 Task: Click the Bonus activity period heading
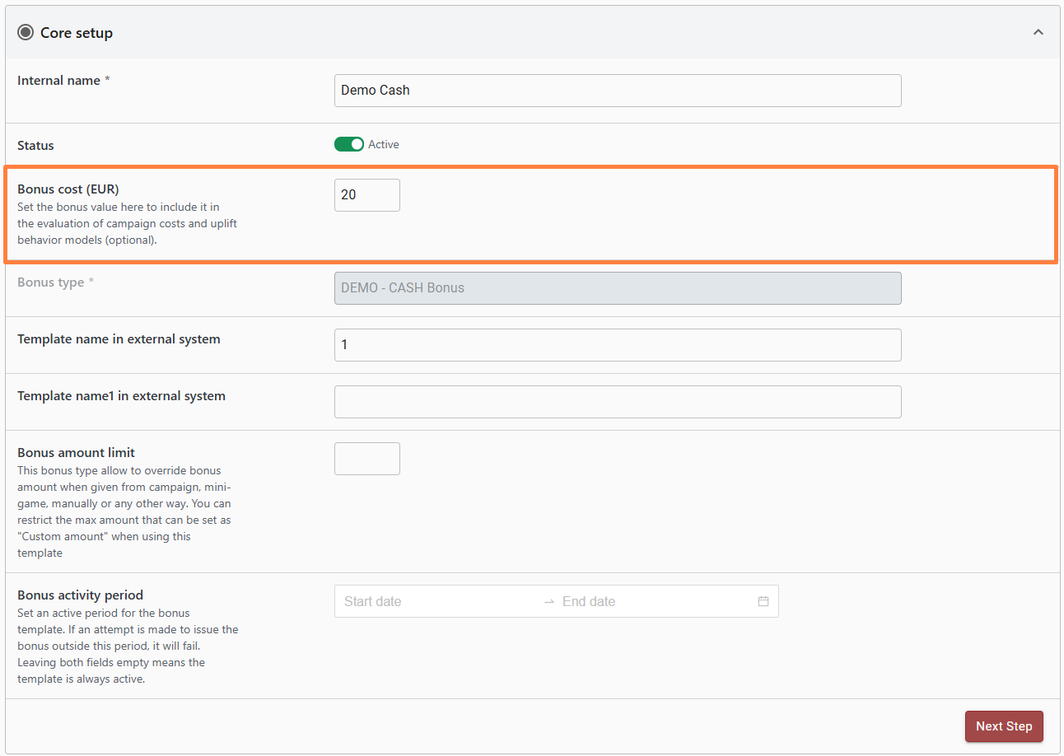pos(80,595)
